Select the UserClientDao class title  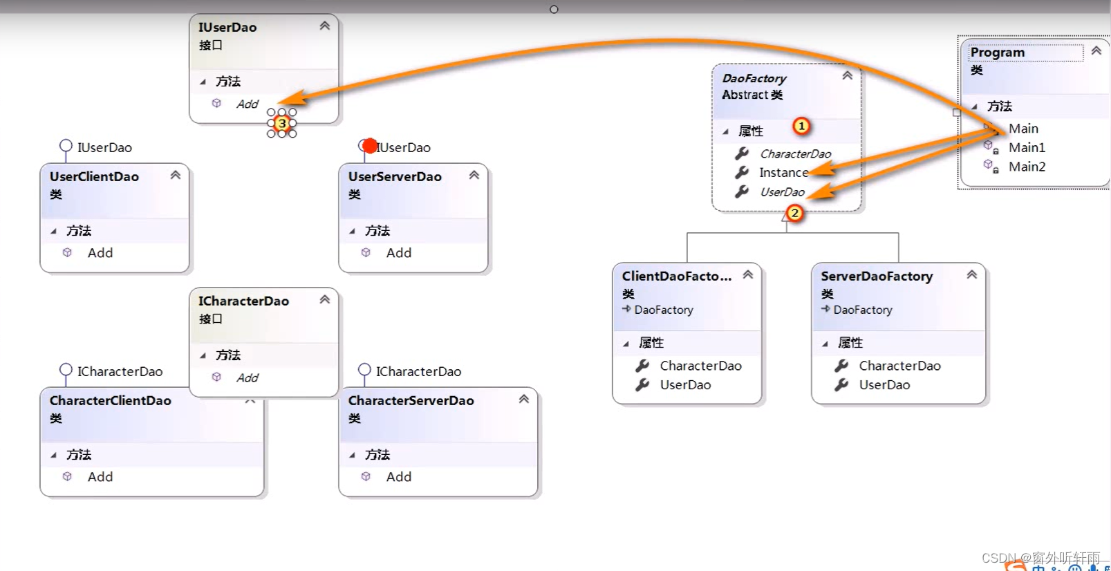94,176
